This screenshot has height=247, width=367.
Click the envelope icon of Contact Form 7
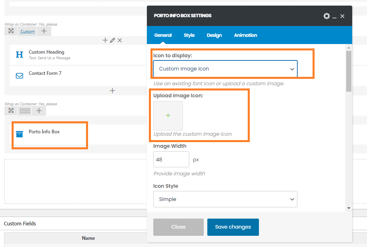pyautogui.click(x=20, y=76)
